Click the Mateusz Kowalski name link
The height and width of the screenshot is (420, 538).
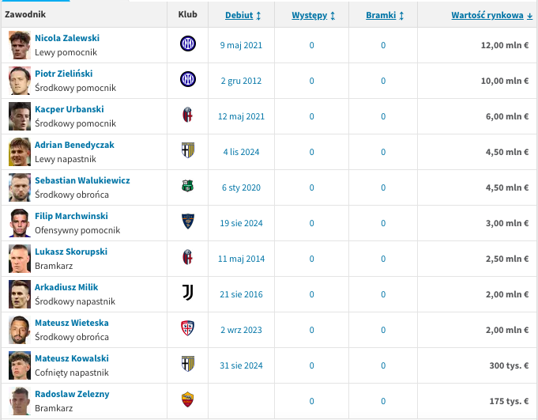click(x=72, y=358)
